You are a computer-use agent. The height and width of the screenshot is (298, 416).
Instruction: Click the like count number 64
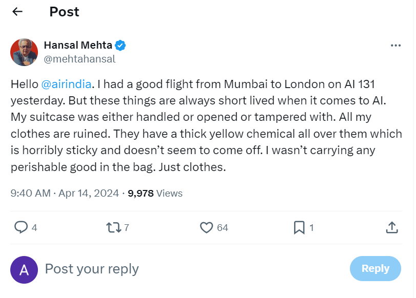(x=222, y=228)
